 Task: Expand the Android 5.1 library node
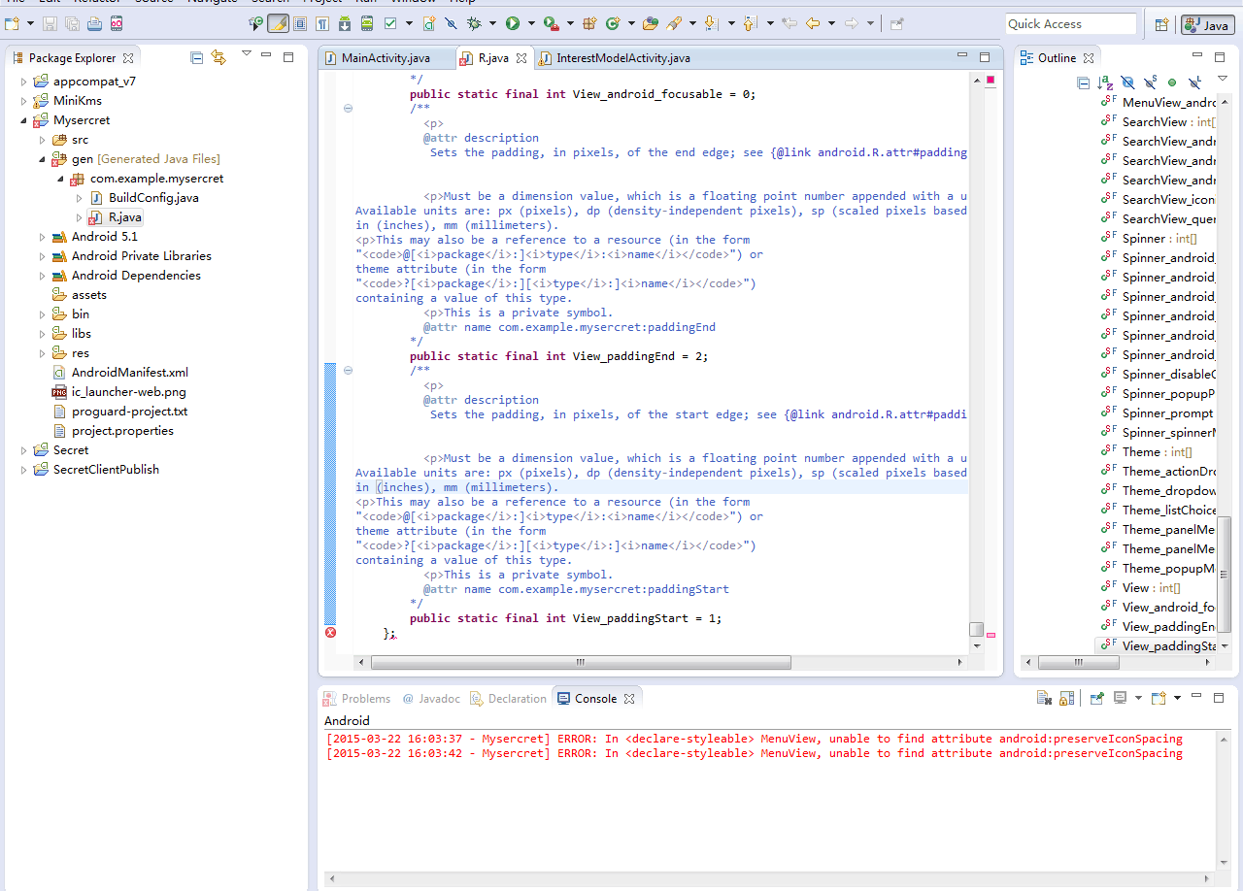coord(42,237)
